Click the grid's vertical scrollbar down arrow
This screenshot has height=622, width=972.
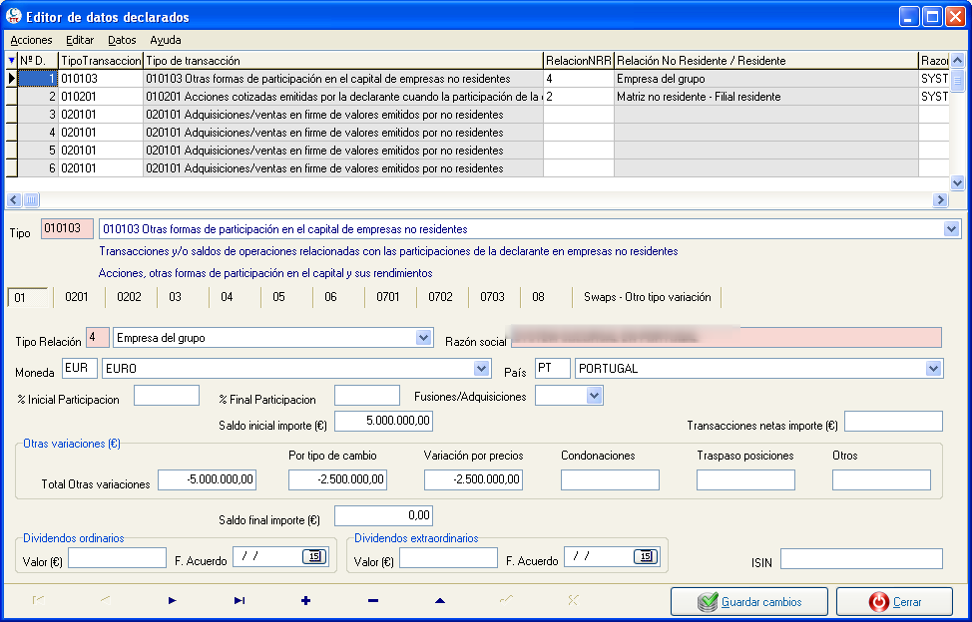tap(957, 182)
